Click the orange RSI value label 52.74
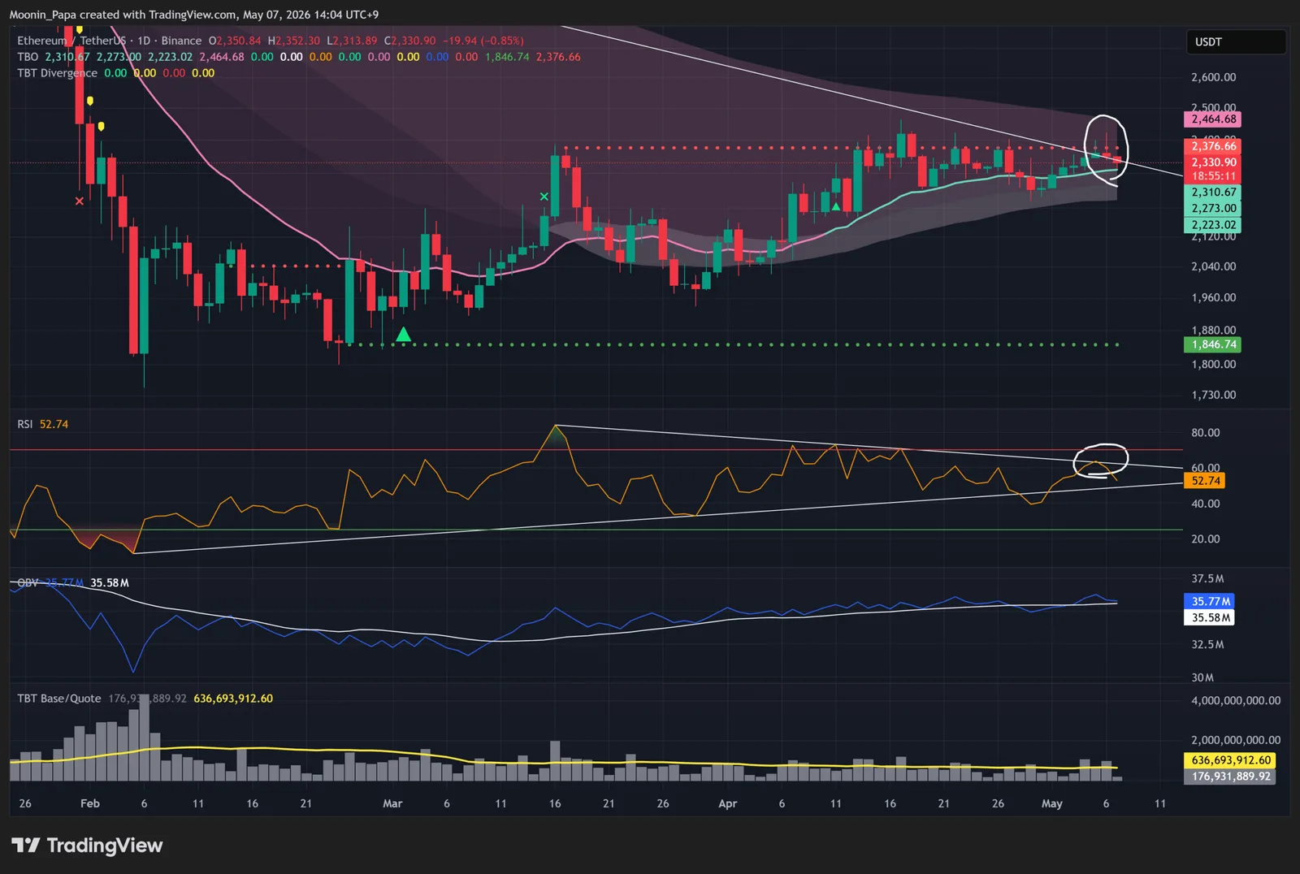Image resolution: width=1300 pixels, height=874 pixels. [1206, 481]
